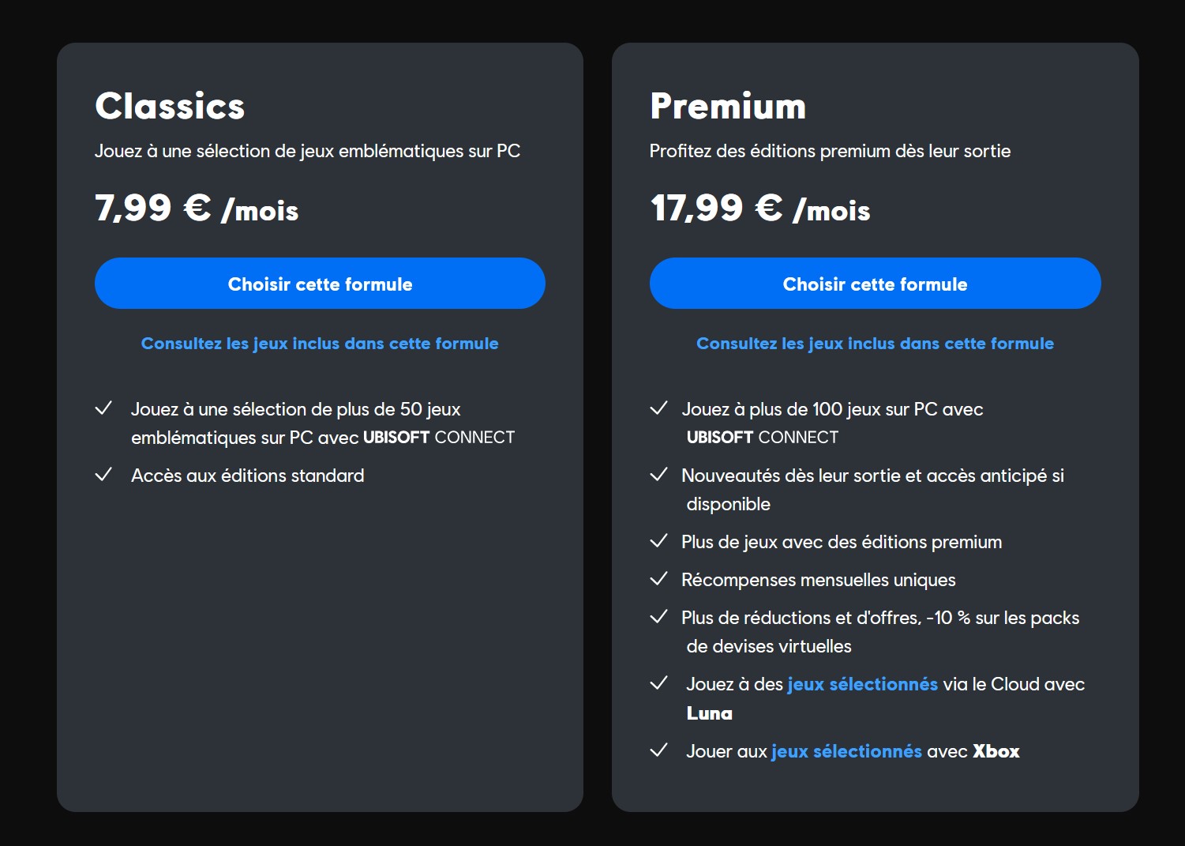The height and width of the screenshot is (846, 1185).
Task: Choose the Premium plan with "Choisir cette formule"
Action: pos(875,284)
